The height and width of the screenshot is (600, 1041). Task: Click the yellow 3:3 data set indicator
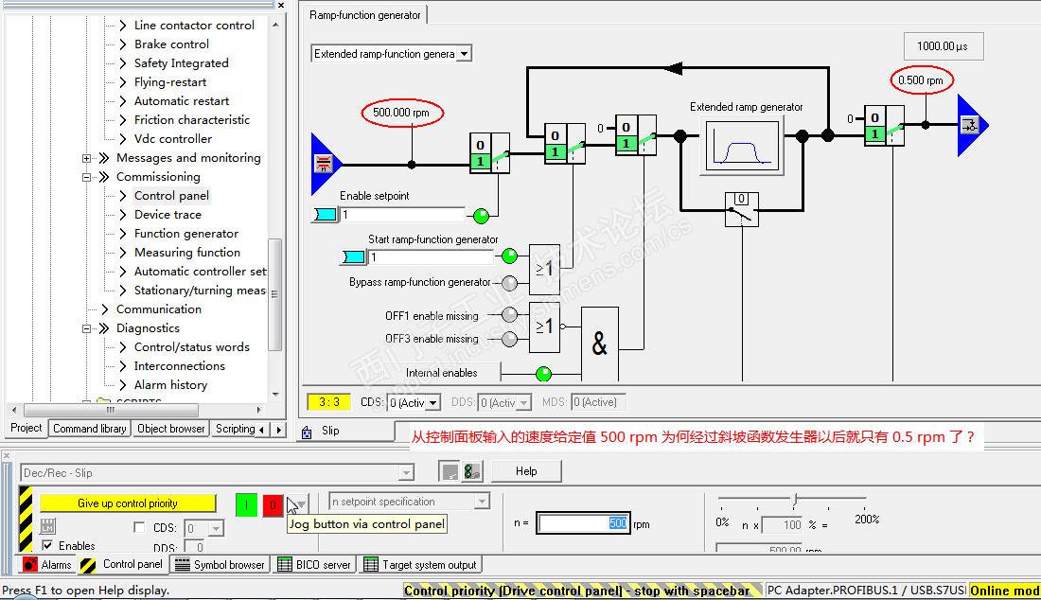tap(328, 402)
